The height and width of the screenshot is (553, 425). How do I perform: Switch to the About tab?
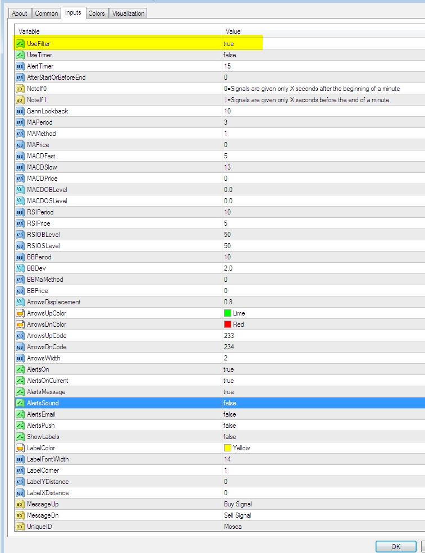click(x=20, y=13)
